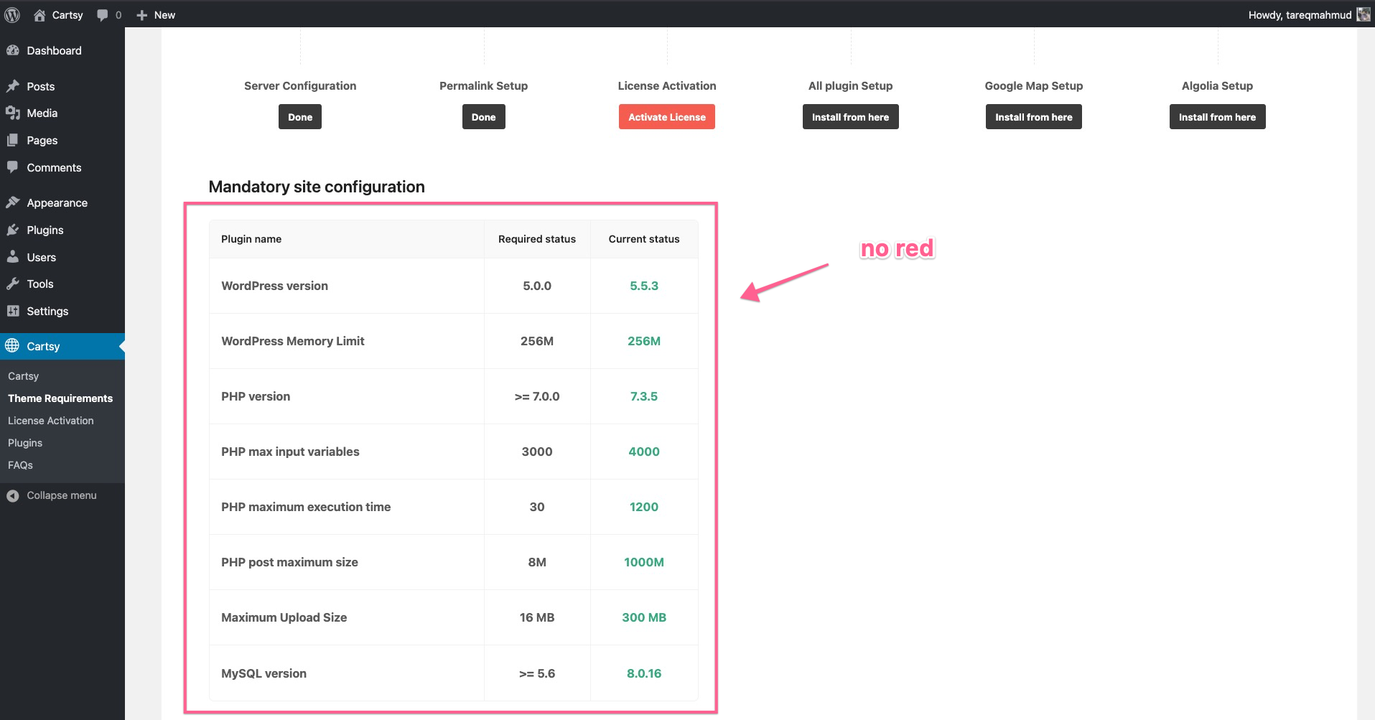This screenshot has width=1375, height=720.
Task: Click the Appearance paintbrush icon
Action: pyautogui.click(x=13, y=202)
